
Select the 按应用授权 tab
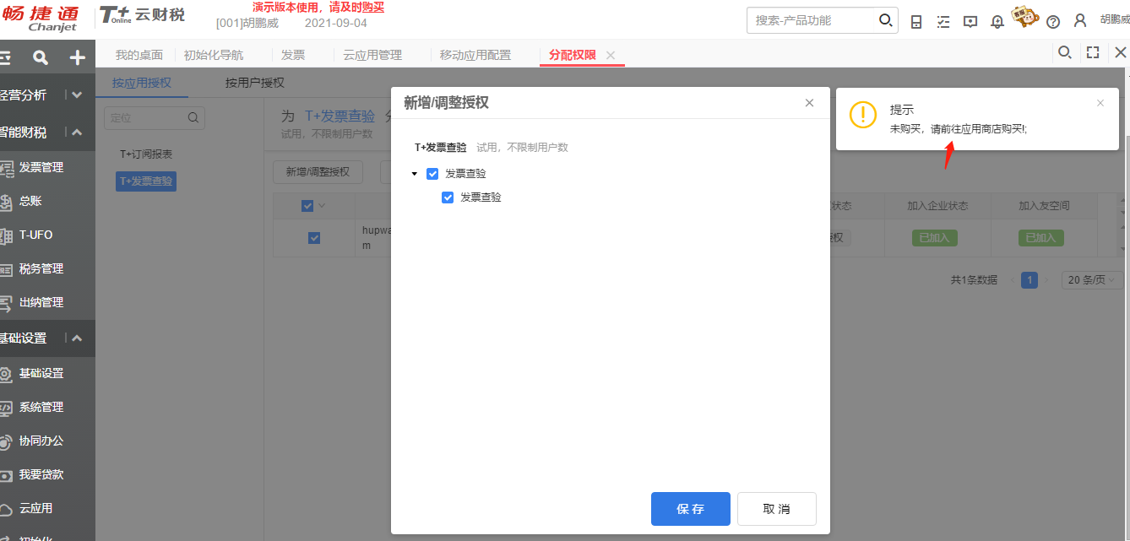pyautogui.click(x=142, y=83)
